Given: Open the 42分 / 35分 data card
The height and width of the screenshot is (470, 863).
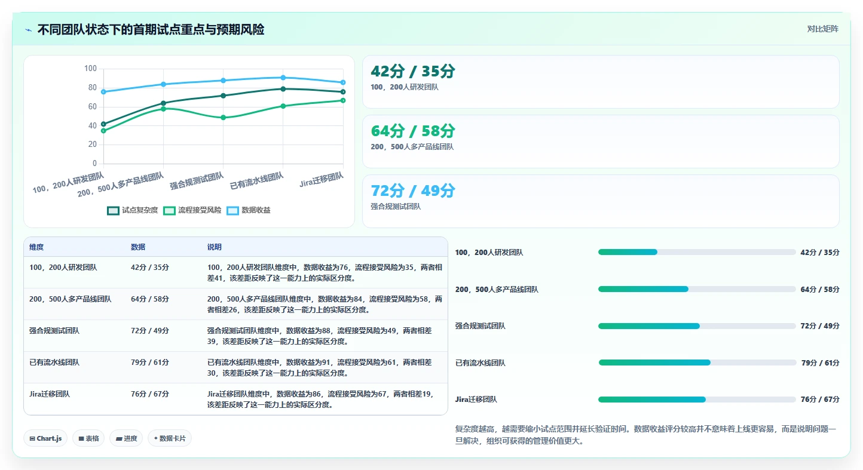Looking at the screenshot, I should click(x=601, y=82).
